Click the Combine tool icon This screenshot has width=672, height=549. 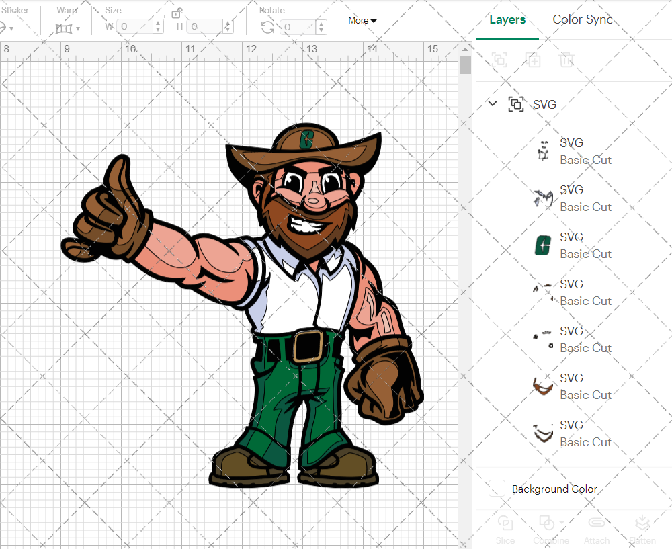547,523
